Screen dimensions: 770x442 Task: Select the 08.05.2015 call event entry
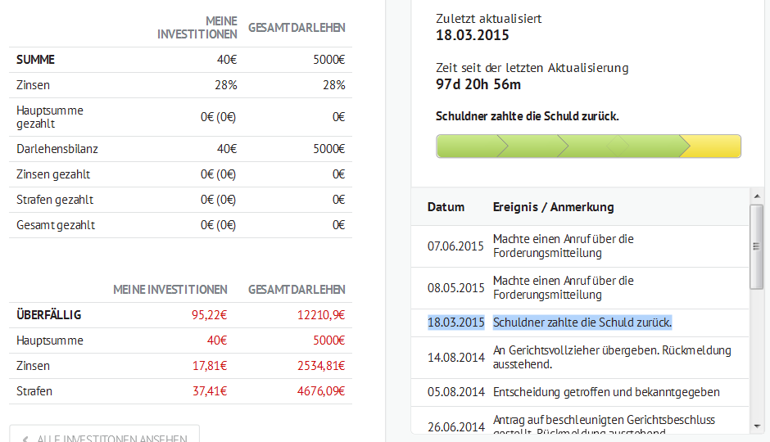(x=563, y=287)
